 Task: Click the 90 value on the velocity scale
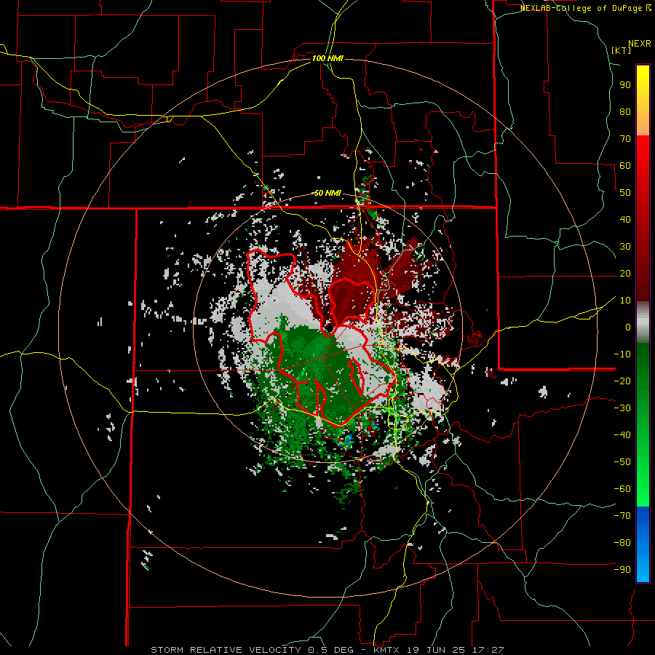tap(625, 85)
